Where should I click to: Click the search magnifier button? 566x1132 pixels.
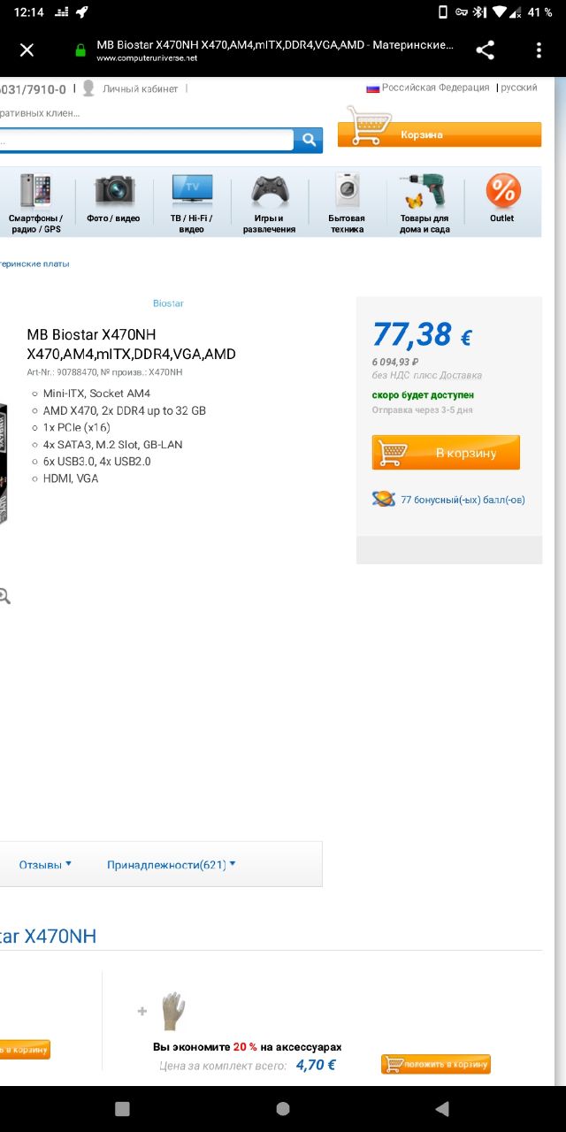[309, 140]
